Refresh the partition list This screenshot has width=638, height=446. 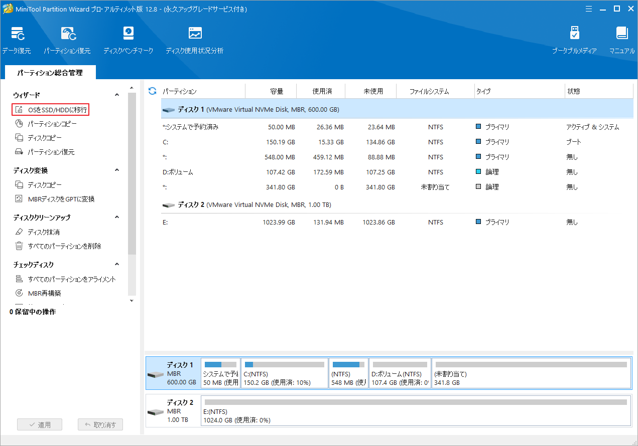151,91
